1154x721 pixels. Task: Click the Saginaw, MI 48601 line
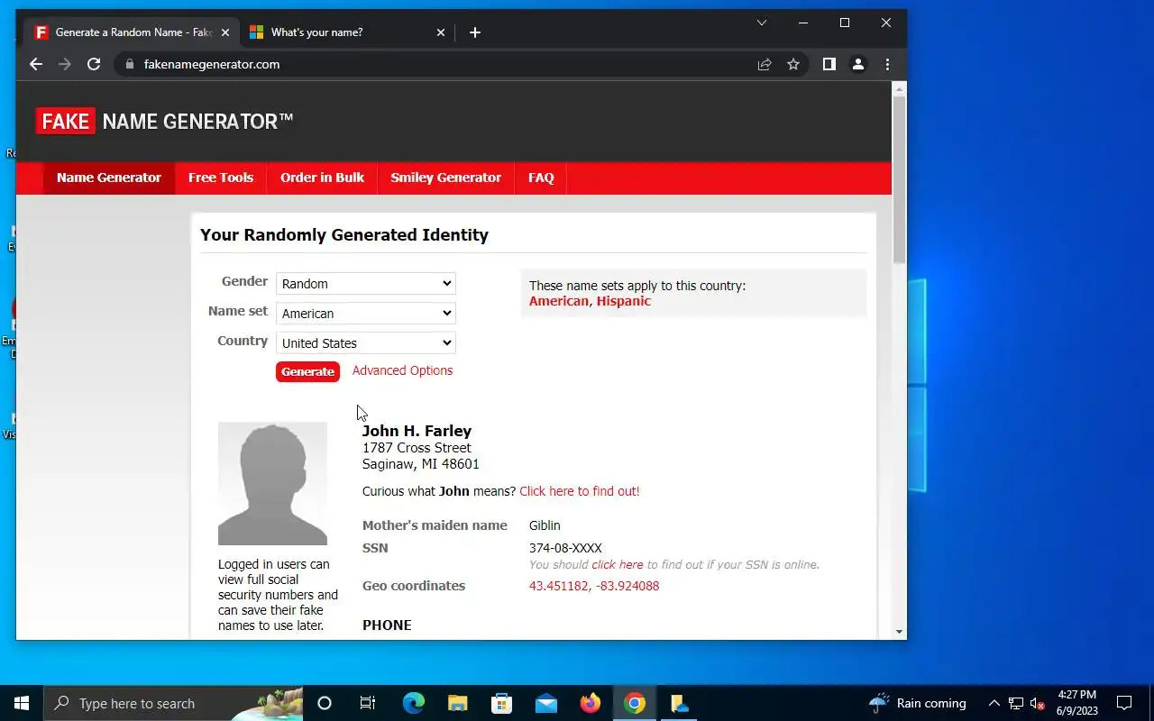click(x=421, y=464)
